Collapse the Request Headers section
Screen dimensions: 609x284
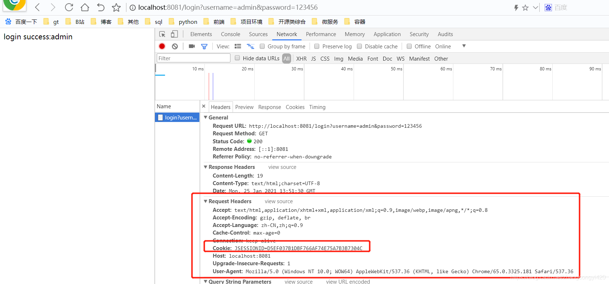(206, 201)
